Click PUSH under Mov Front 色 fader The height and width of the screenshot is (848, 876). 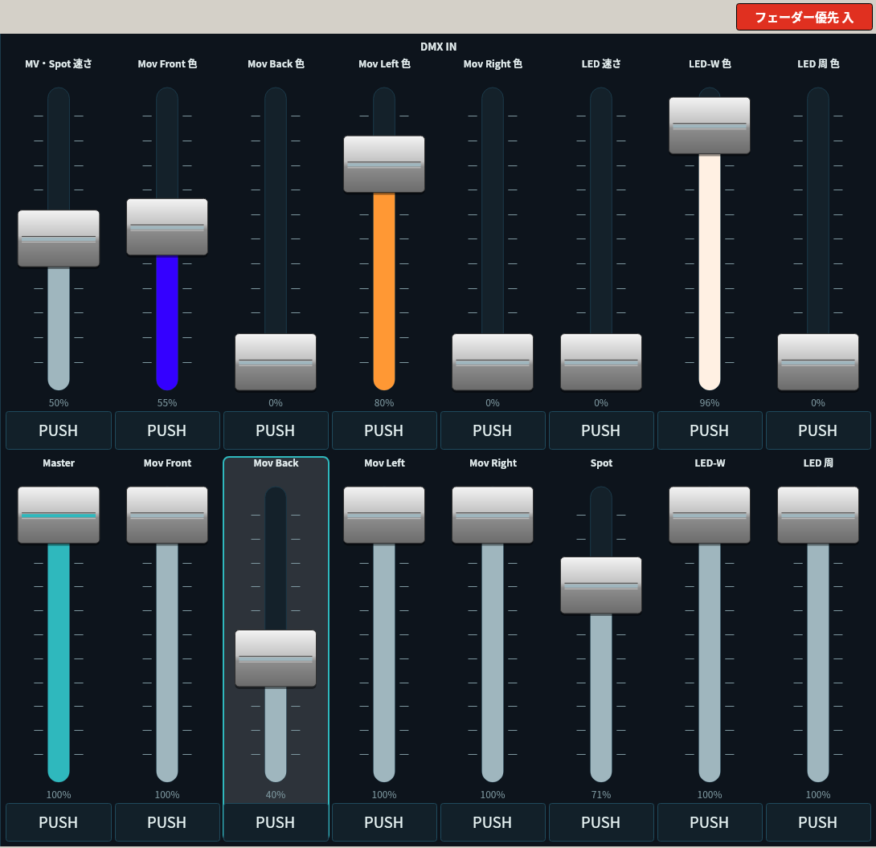tap(167, 430)
